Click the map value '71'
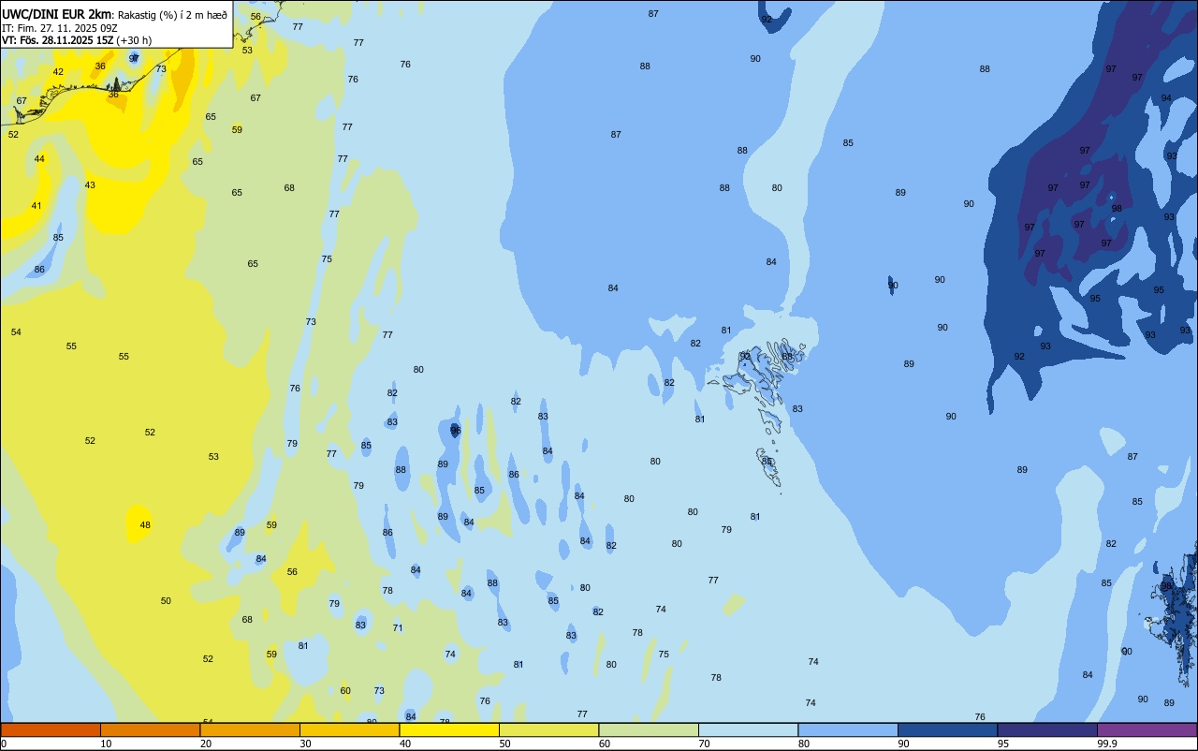 pos(398,628)
